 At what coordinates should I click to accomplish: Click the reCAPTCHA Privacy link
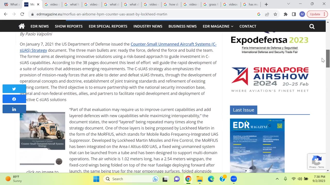tap(313, 167)
